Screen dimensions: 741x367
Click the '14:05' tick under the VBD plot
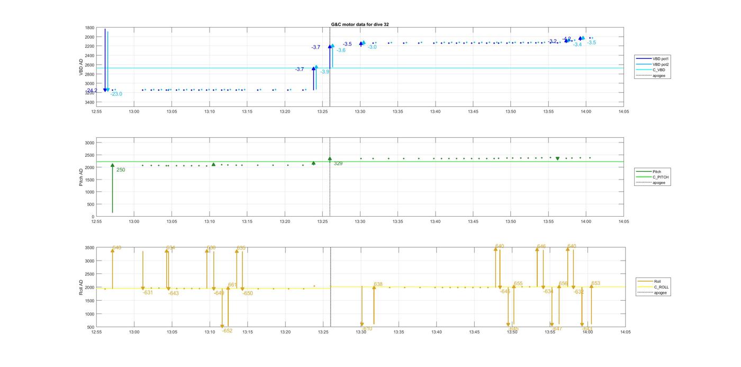[x=623, y=111]
